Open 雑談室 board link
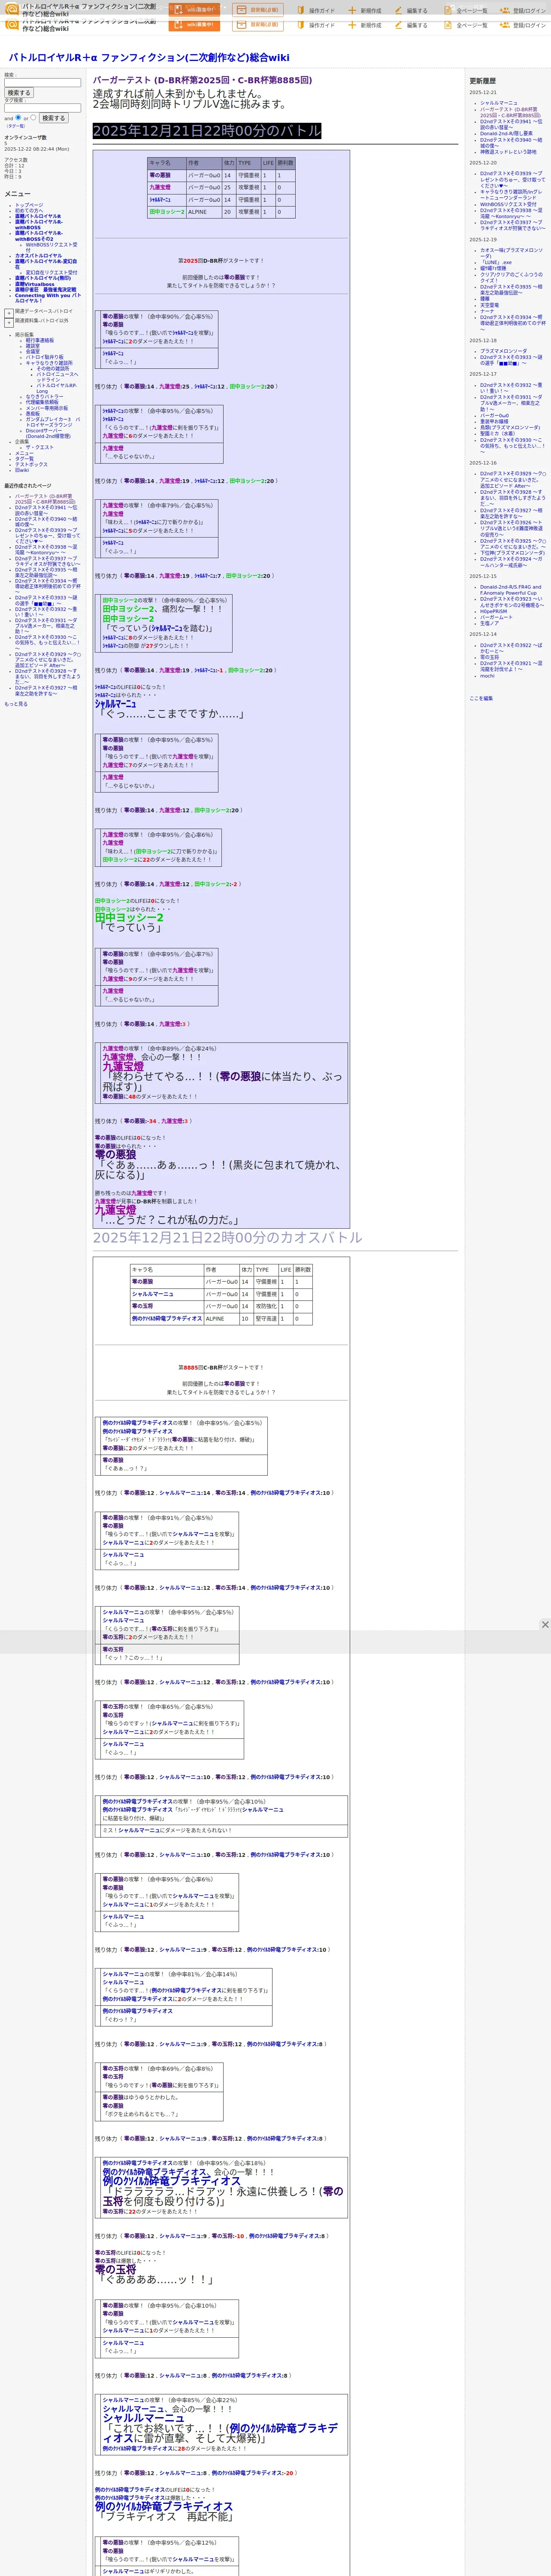The width and height of the screenshot is (551, 2576). pyautogui.click(x=33, y=346)
